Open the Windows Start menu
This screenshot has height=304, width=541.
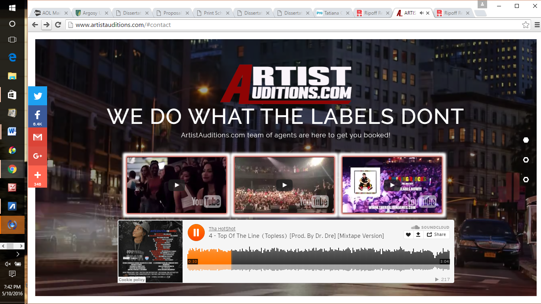click(12, 8)
